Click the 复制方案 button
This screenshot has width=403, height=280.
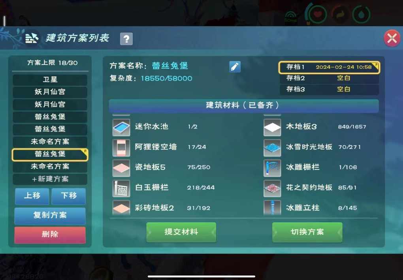pyautogui.click(x=50, y=215)
